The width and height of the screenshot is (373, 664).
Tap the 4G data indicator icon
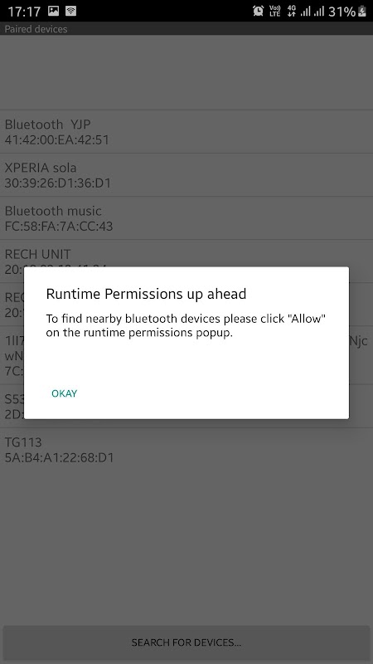[292, 11]
